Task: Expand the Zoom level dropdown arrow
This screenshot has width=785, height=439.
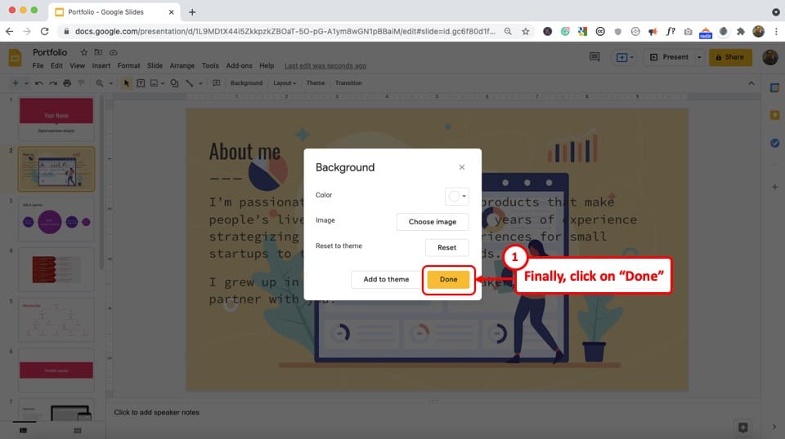Action: 110,83
